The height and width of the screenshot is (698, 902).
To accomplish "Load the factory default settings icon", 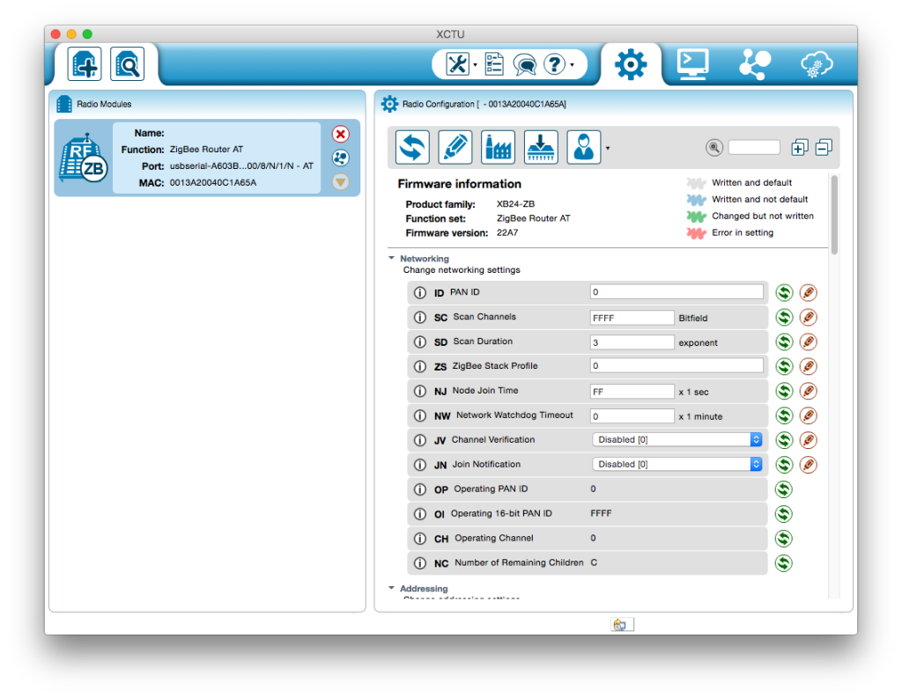I will click(498, 147).
